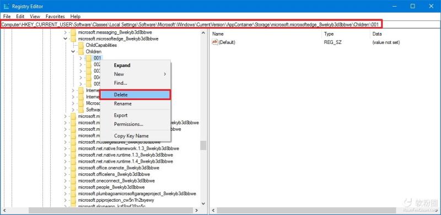
Task: Click the microsoft.plumbagoamicrosoftgarageproject folder icon
Action: point(73,194)
